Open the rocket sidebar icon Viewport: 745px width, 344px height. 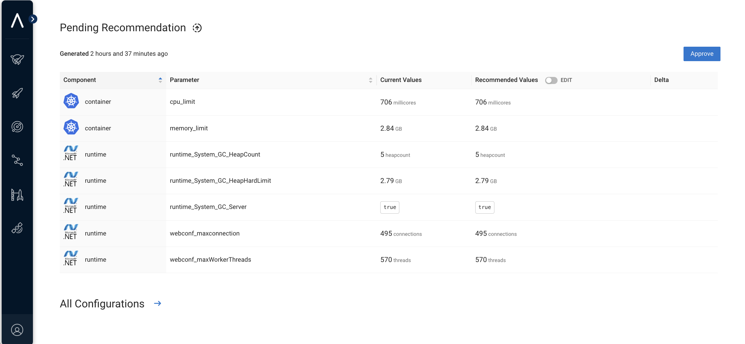(17, 93)
